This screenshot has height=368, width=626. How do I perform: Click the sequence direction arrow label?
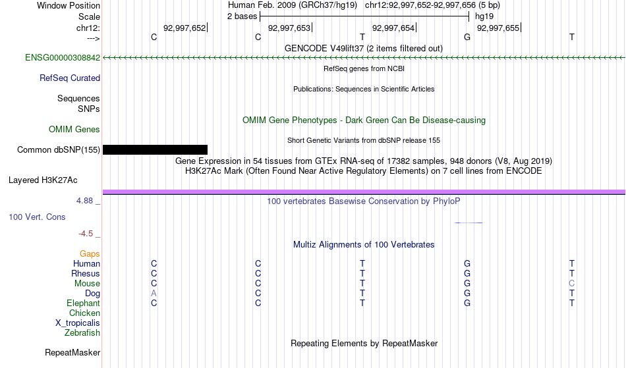coord(94,38)
